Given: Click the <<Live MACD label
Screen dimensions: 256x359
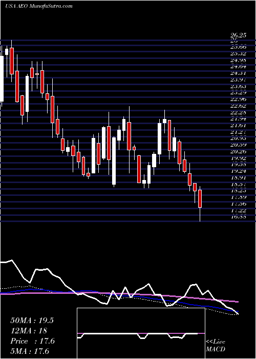Looking at the screenshot, I should pos(216,346).
